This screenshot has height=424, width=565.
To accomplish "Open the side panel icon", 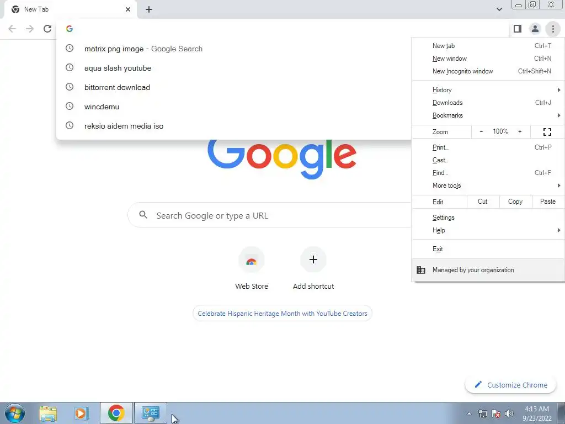I will tap(518, 29).
